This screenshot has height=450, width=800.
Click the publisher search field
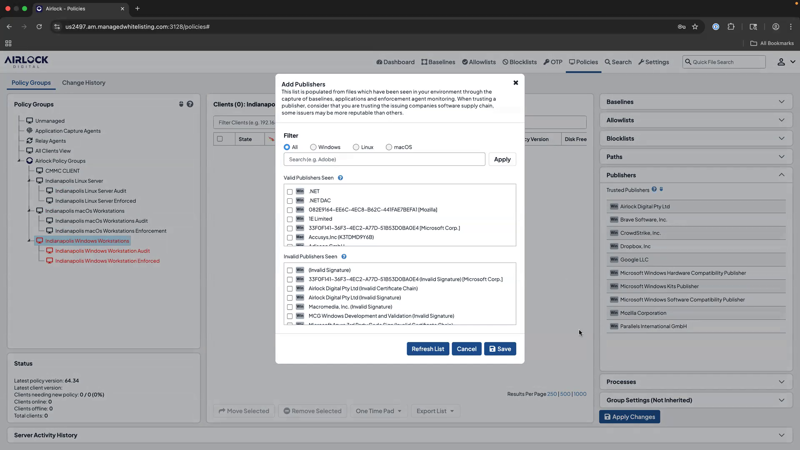[384, 159]
